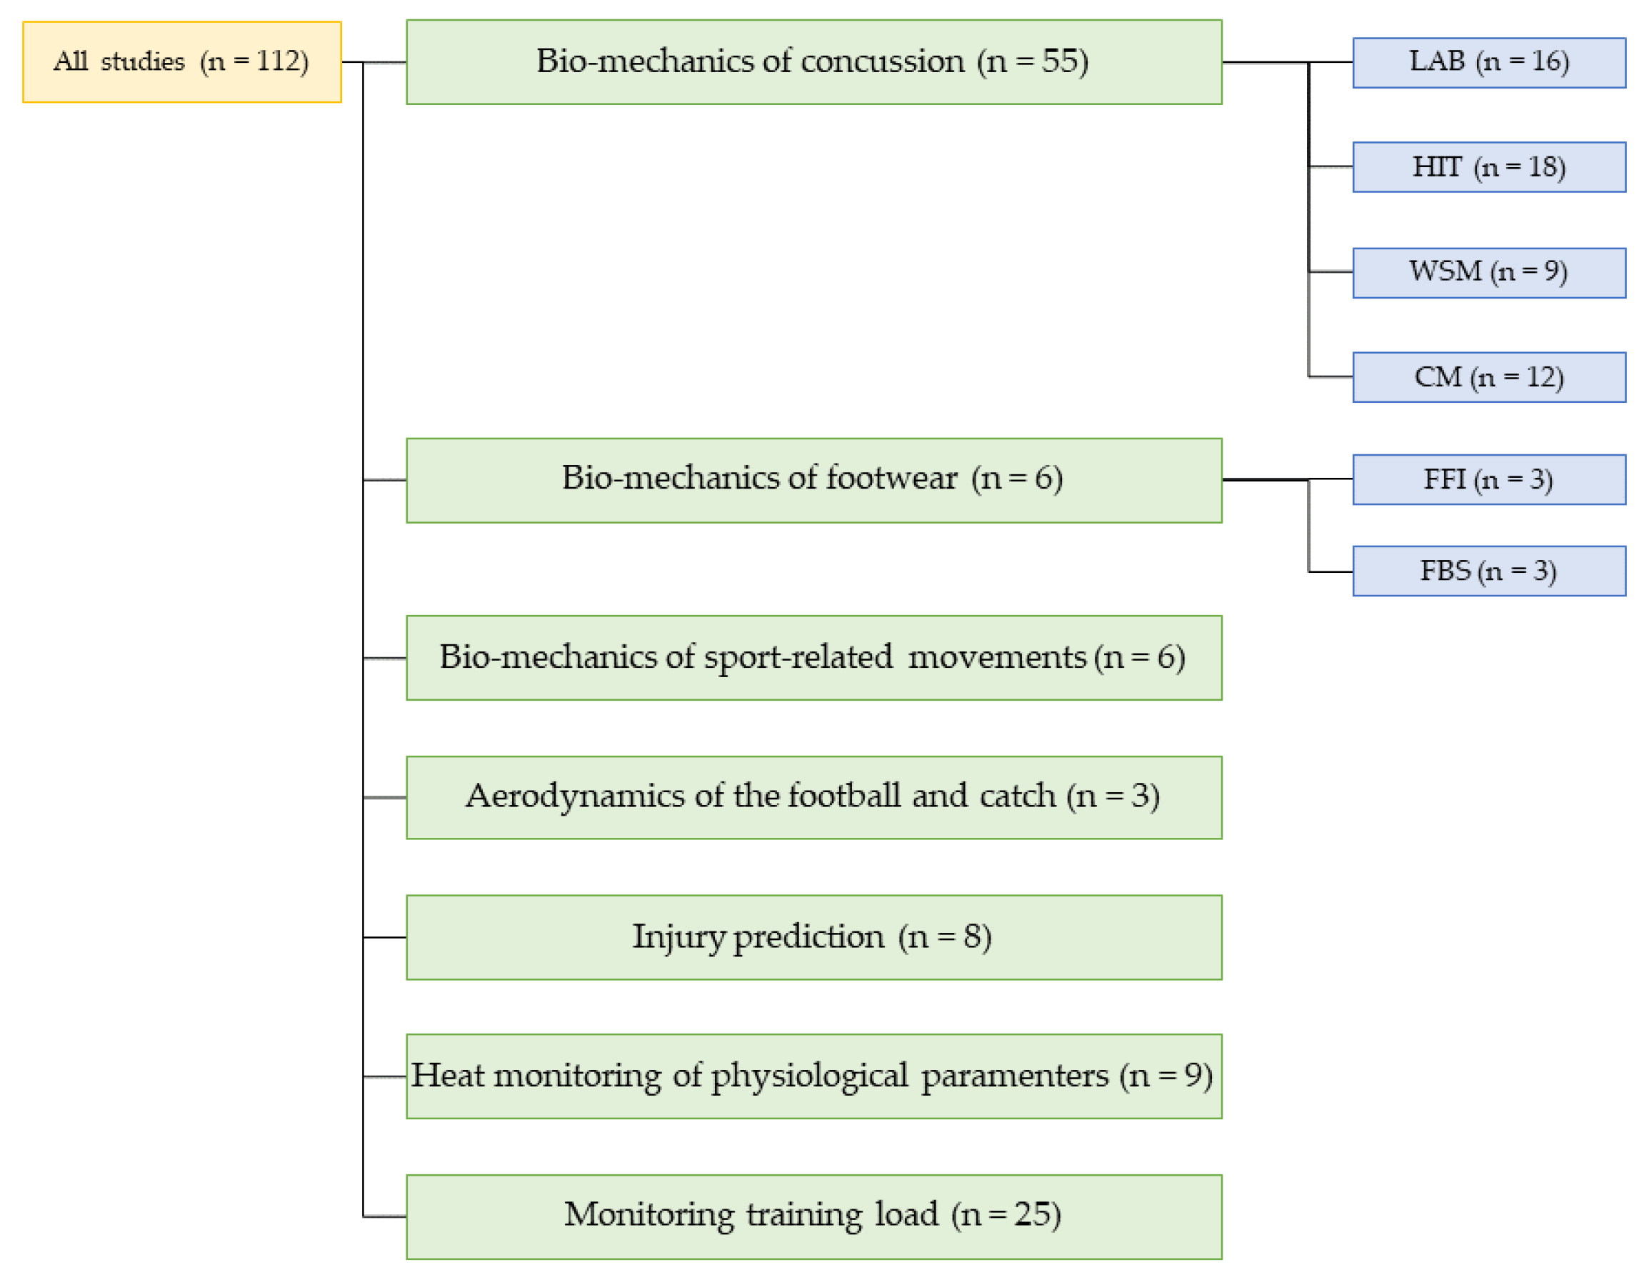This screenshot has height=1280, width=1649.
Task: Select the HIT (n = 18) box
Action: tap(1488, 167)
